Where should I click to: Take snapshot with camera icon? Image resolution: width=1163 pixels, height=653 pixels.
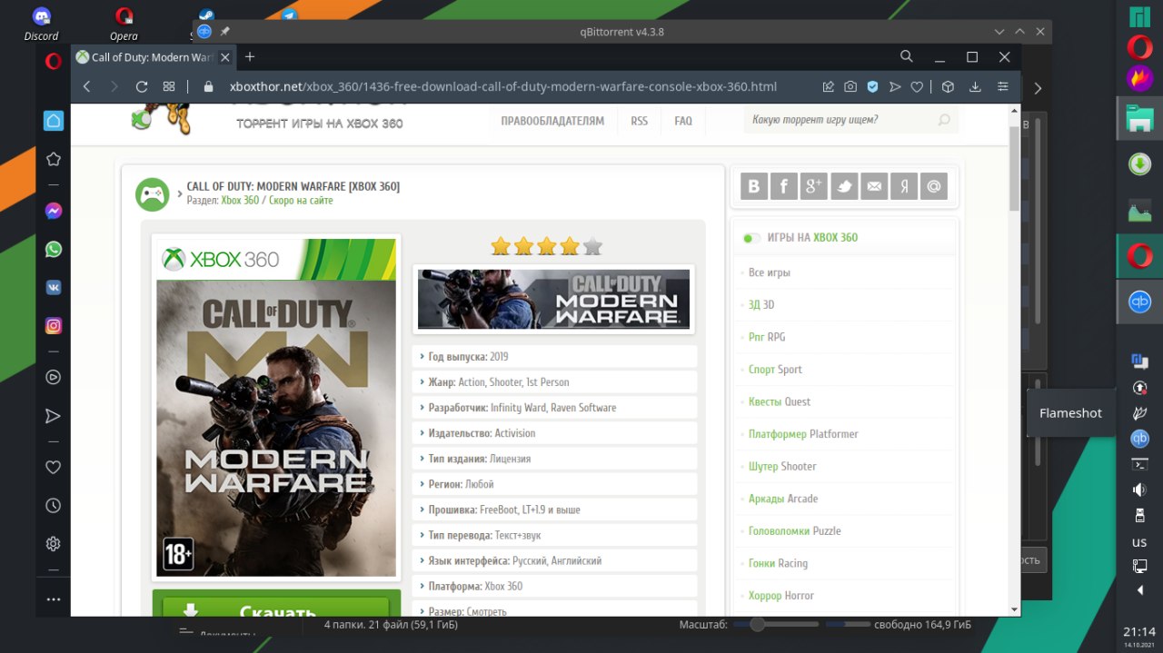click(850, 87)
